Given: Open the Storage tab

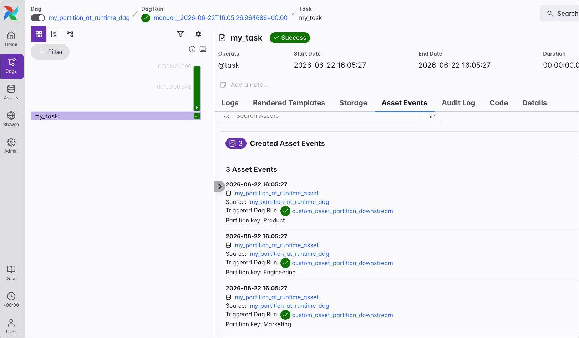Looking at the screenshot, I should 353,103.
